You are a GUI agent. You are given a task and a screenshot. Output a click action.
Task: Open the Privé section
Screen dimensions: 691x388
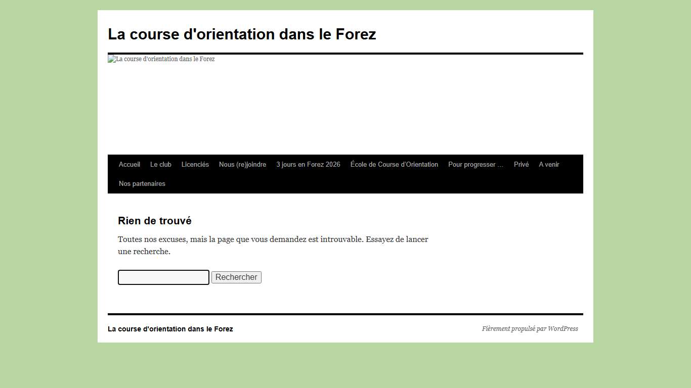coord(521,164)
